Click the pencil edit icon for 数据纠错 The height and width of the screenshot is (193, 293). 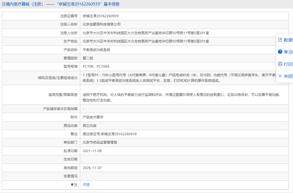pos(280,40)
